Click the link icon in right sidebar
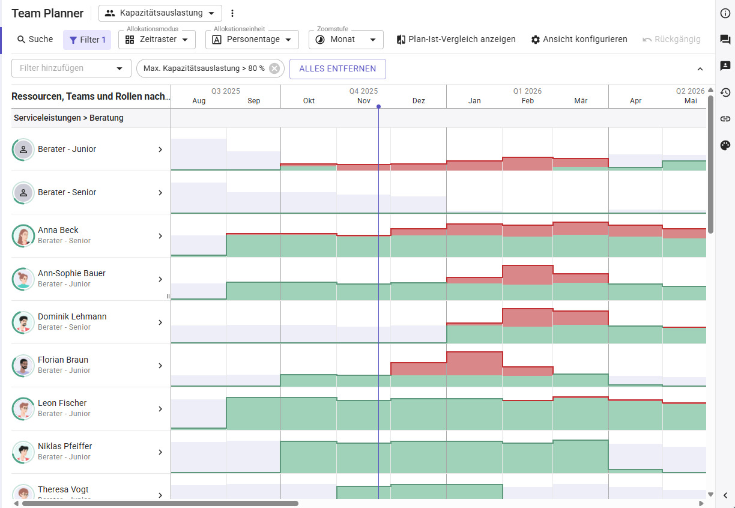The image size is (735, 508). (725, 119)
